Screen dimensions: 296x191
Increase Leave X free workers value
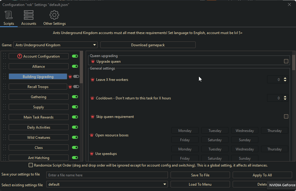pyautogui.click(x=285, y=78)
